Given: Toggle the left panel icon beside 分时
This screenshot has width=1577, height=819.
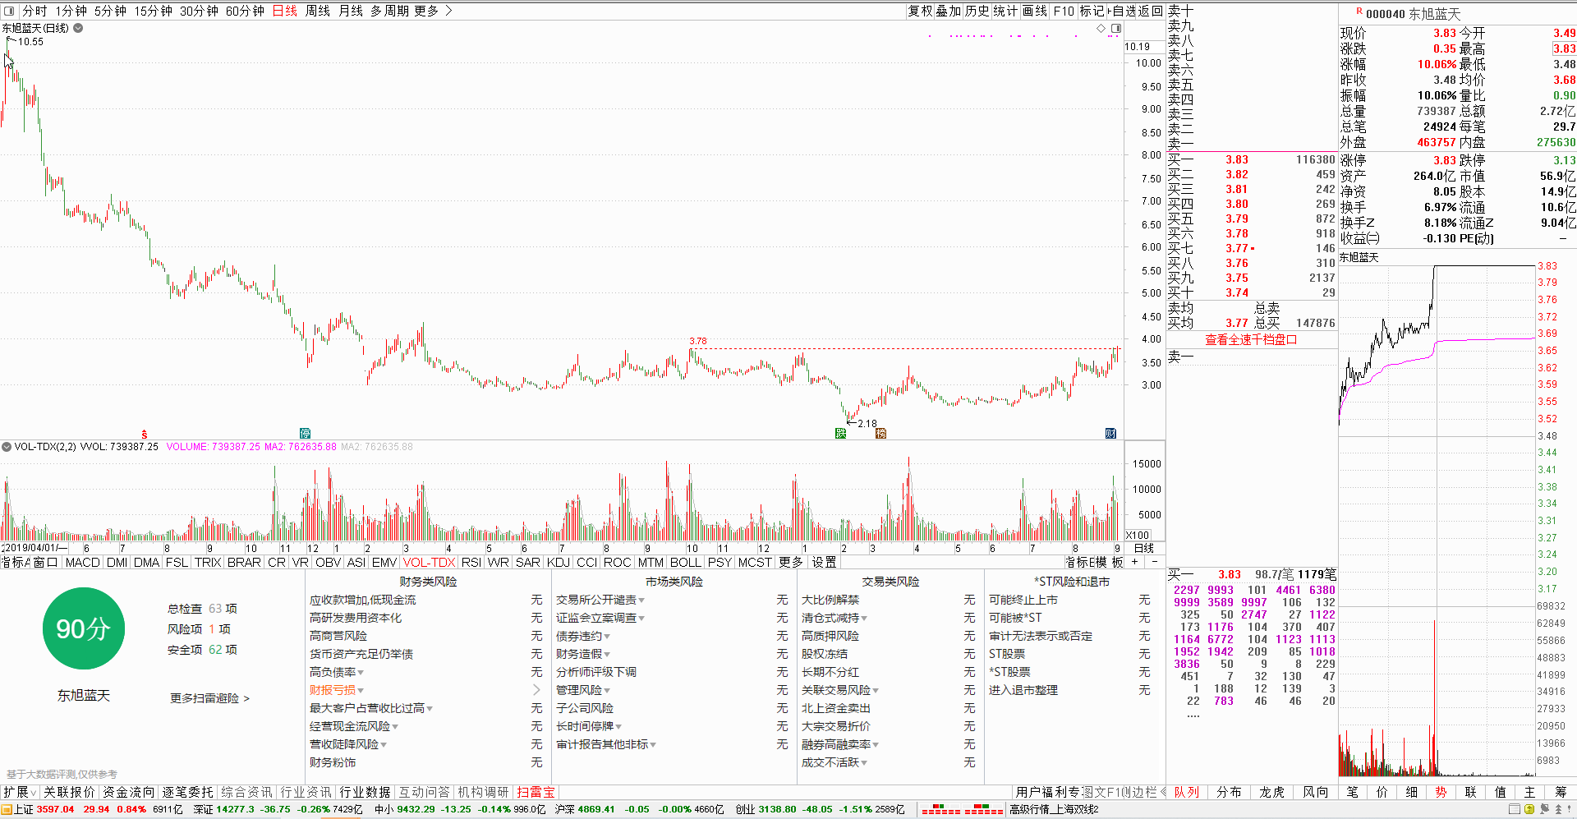Looking at the screenshot, I should pos(9,11).
